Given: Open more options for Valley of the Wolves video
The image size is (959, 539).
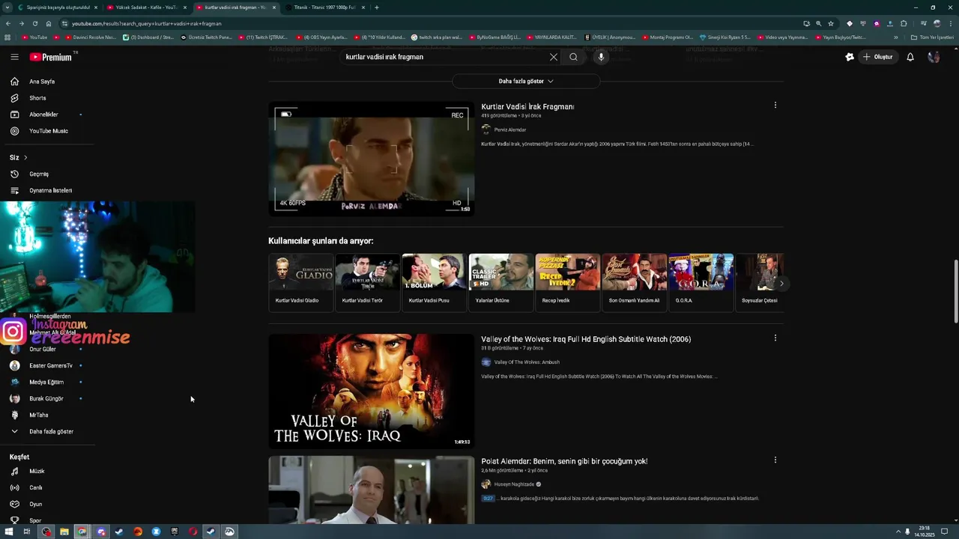Looking at the screenshot, I should (775, 338).
